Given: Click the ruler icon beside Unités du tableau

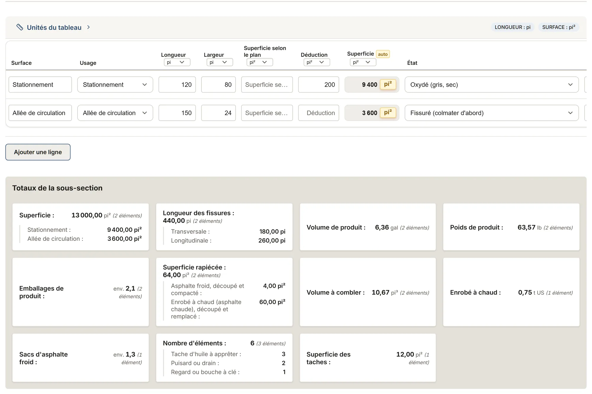Looking at the screenshot, I should (20, 27).
